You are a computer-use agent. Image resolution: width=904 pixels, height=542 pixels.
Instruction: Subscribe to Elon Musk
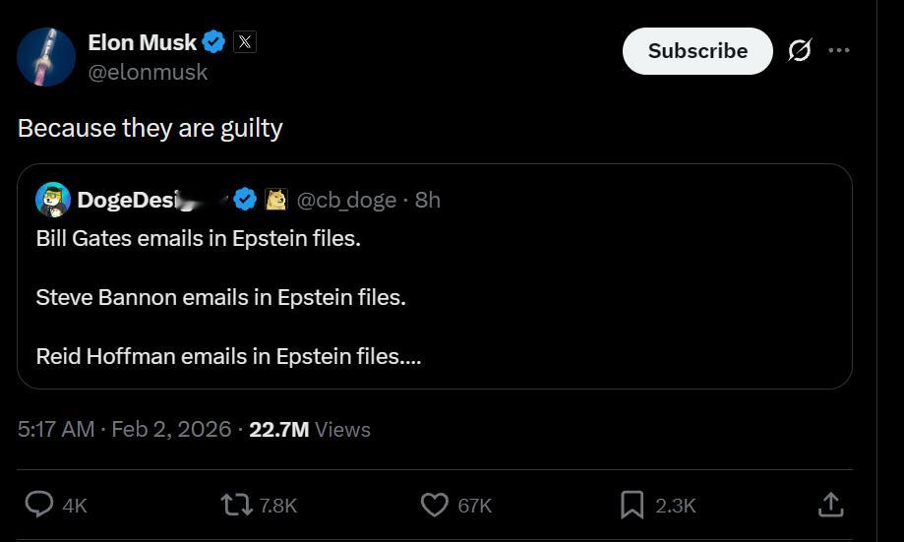[x=697, y=51]
